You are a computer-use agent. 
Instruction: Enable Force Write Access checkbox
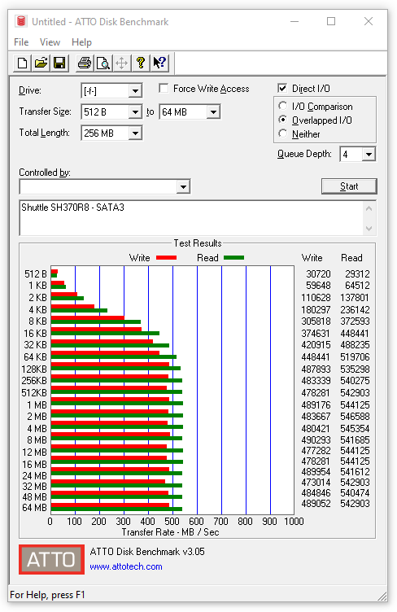tap(164, 89)
